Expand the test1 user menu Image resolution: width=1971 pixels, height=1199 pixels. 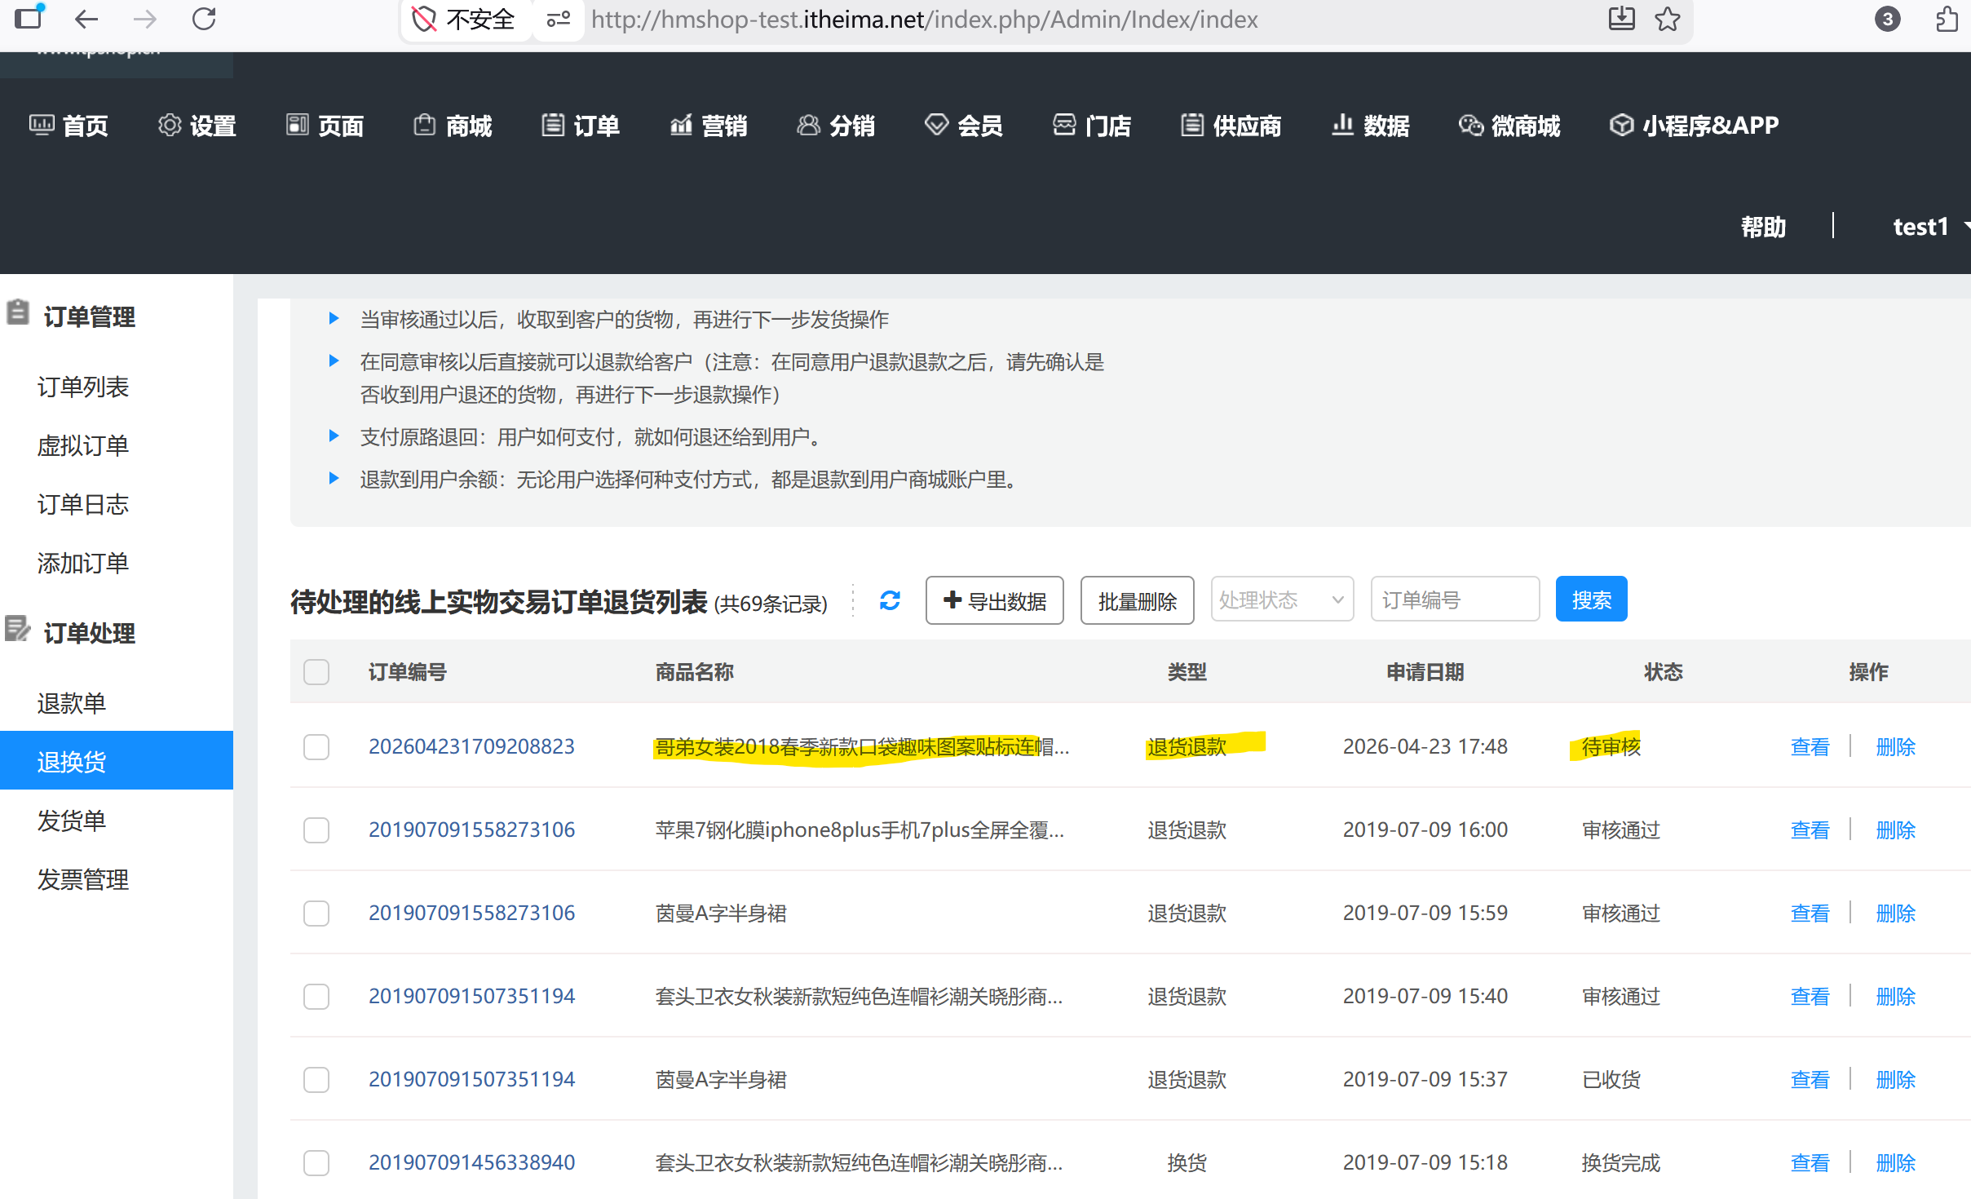coord(1929,226)
